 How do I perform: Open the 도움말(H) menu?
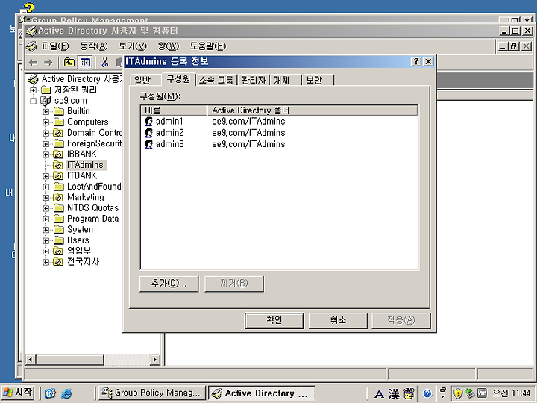(x=208, y=46)
